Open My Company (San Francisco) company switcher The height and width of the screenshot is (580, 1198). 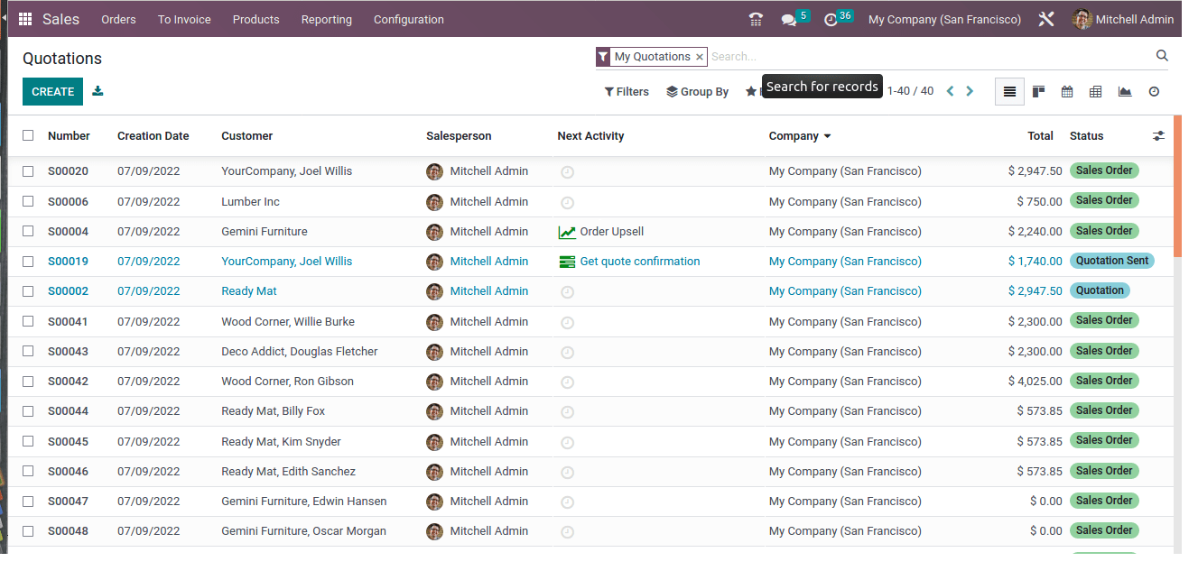pyautogui.click(x=944, y=19)
